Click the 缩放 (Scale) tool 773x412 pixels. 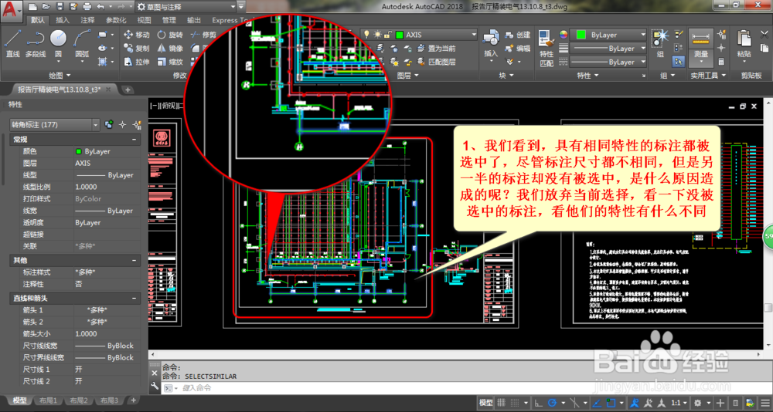point(170,62)
